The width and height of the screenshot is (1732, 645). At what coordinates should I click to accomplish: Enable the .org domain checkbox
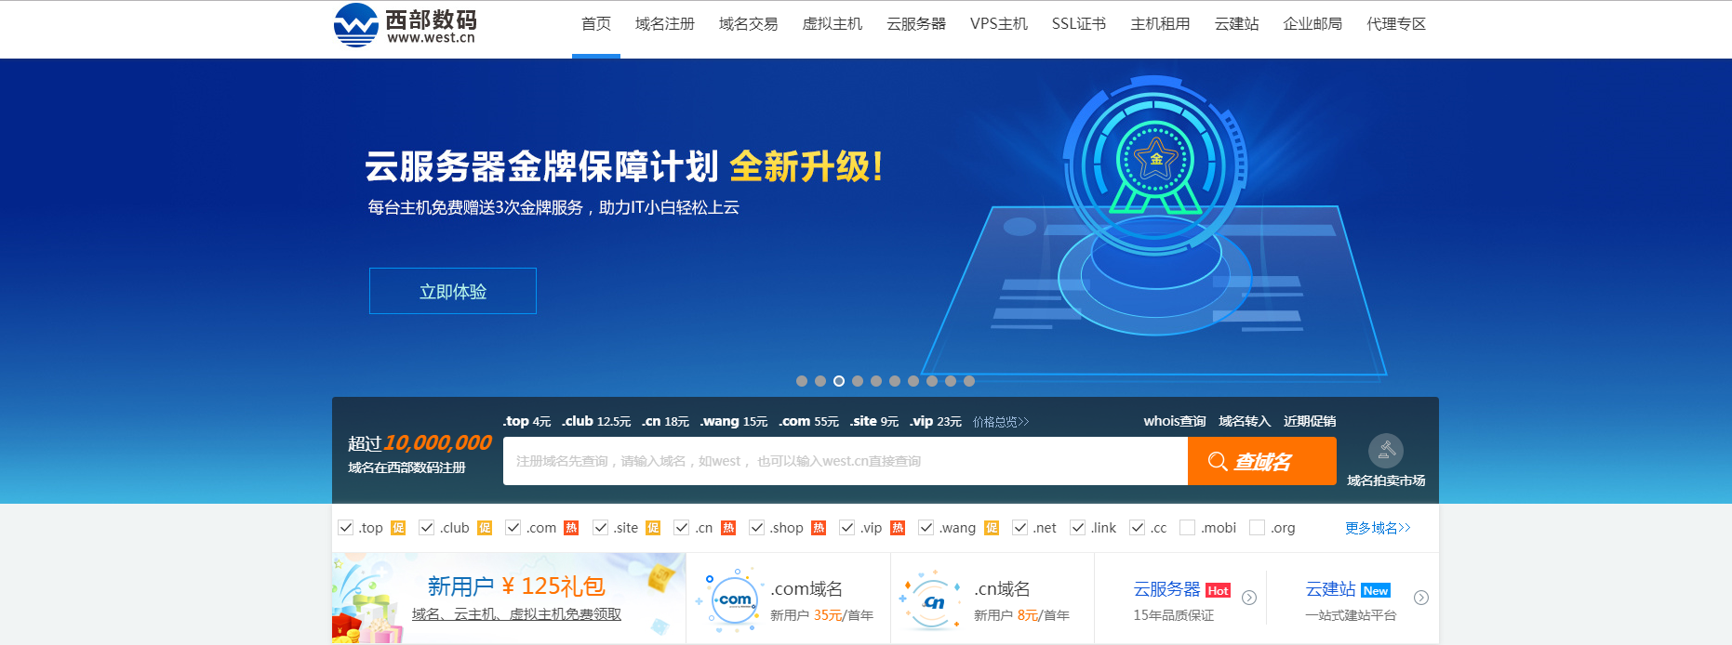(x=1258, y=528)
